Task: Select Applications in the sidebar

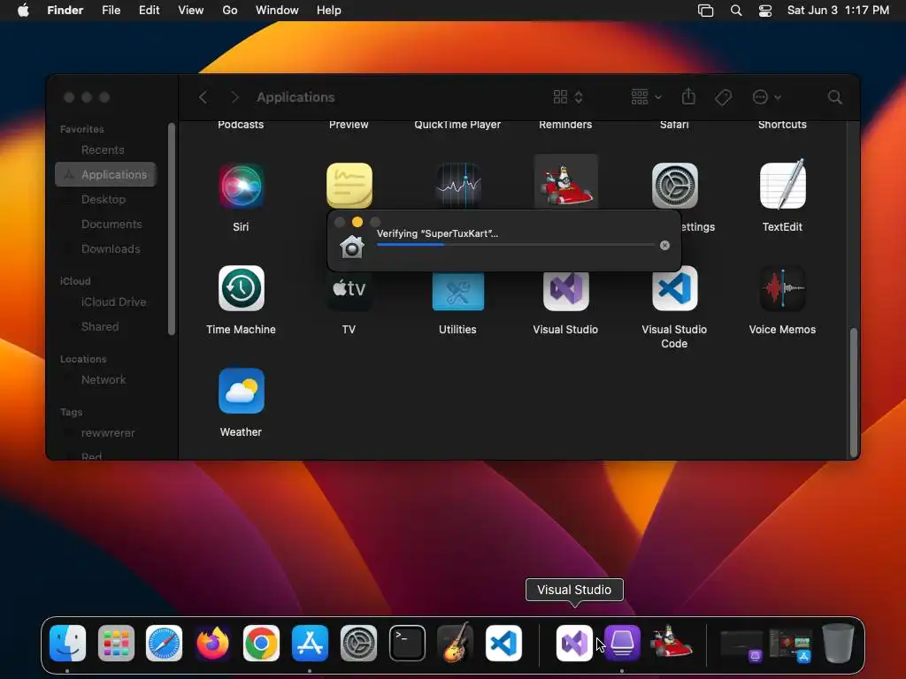Action: point(106,174)
